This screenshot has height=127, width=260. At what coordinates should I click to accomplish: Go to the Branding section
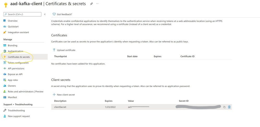pyautogui.click(x=13, y=45)
